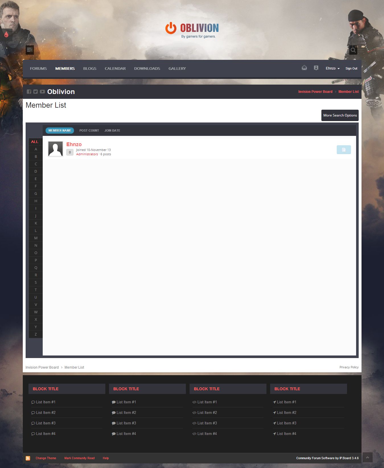Open the RSS feed icon in footer

[28, 458]
